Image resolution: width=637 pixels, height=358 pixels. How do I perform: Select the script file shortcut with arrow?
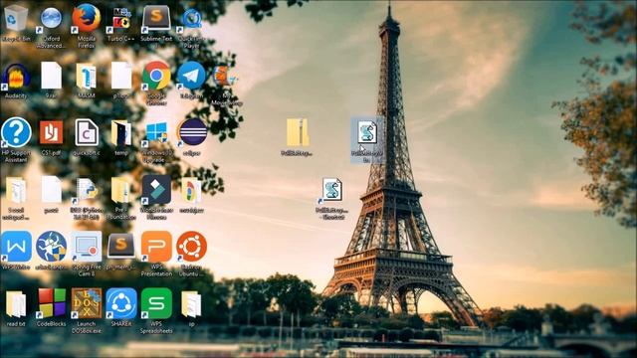pyautogui.click(x=331, y=190)
